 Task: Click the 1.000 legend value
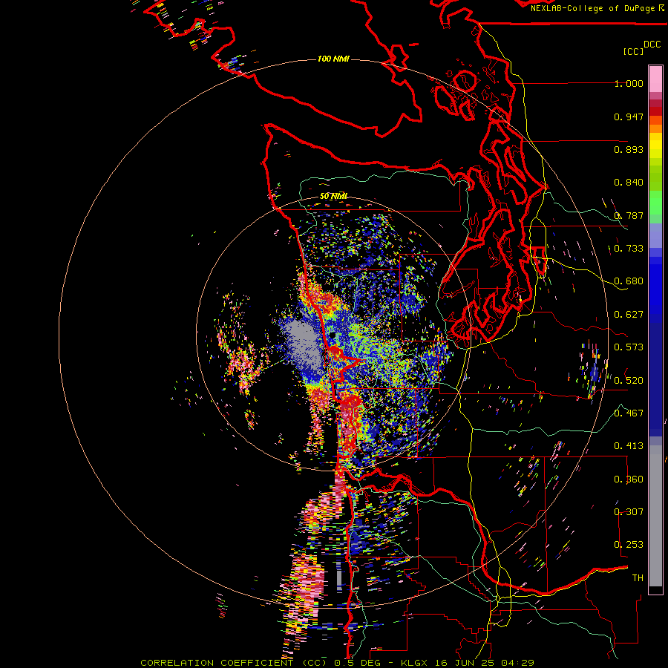pos(629,83)
